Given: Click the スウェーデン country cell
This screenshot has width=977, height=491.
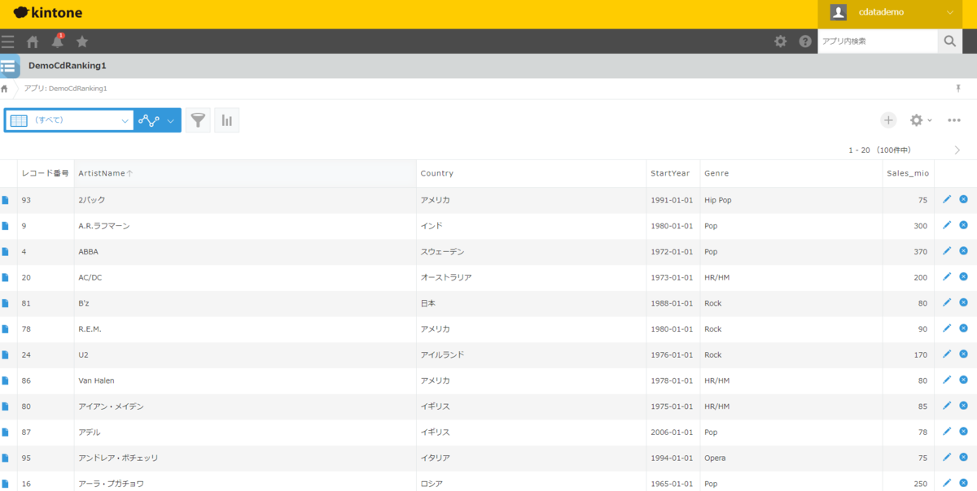Looking at the screenshot, I should pos(530,252).
